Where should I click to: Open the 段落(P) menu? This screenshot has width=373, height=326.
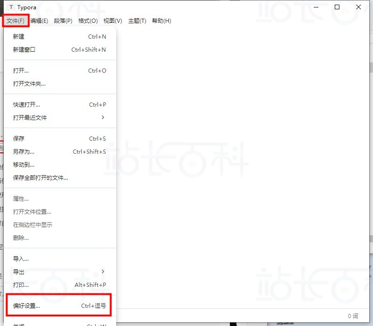point(63,20)
